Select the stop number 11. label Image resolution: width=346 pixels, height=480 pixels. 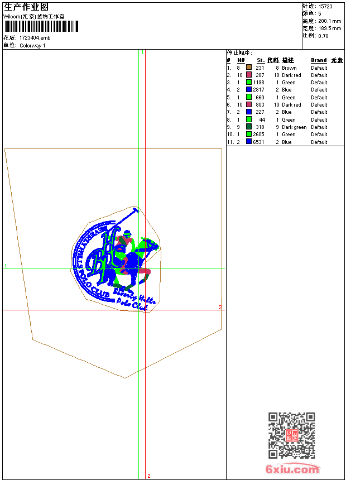[230, 142]
